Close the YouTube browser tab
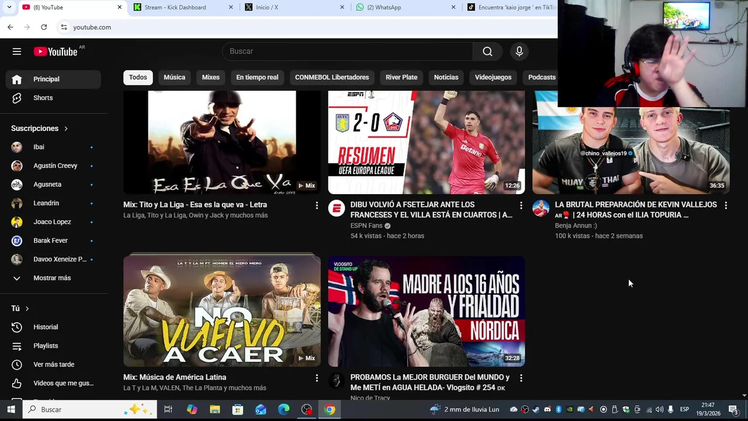Screen dimensions: 748x421 120,8
